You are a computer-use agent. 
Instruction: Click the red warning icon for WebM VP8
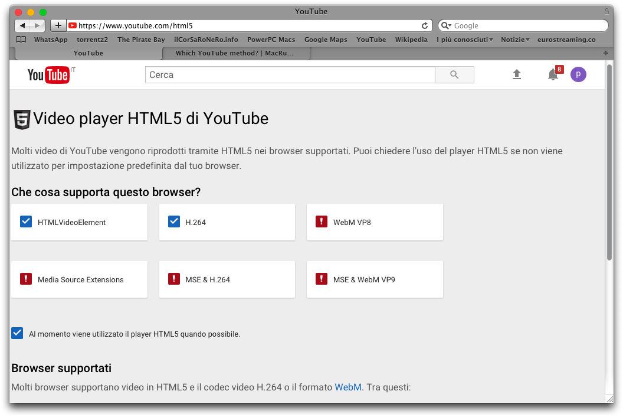(321, 221)
